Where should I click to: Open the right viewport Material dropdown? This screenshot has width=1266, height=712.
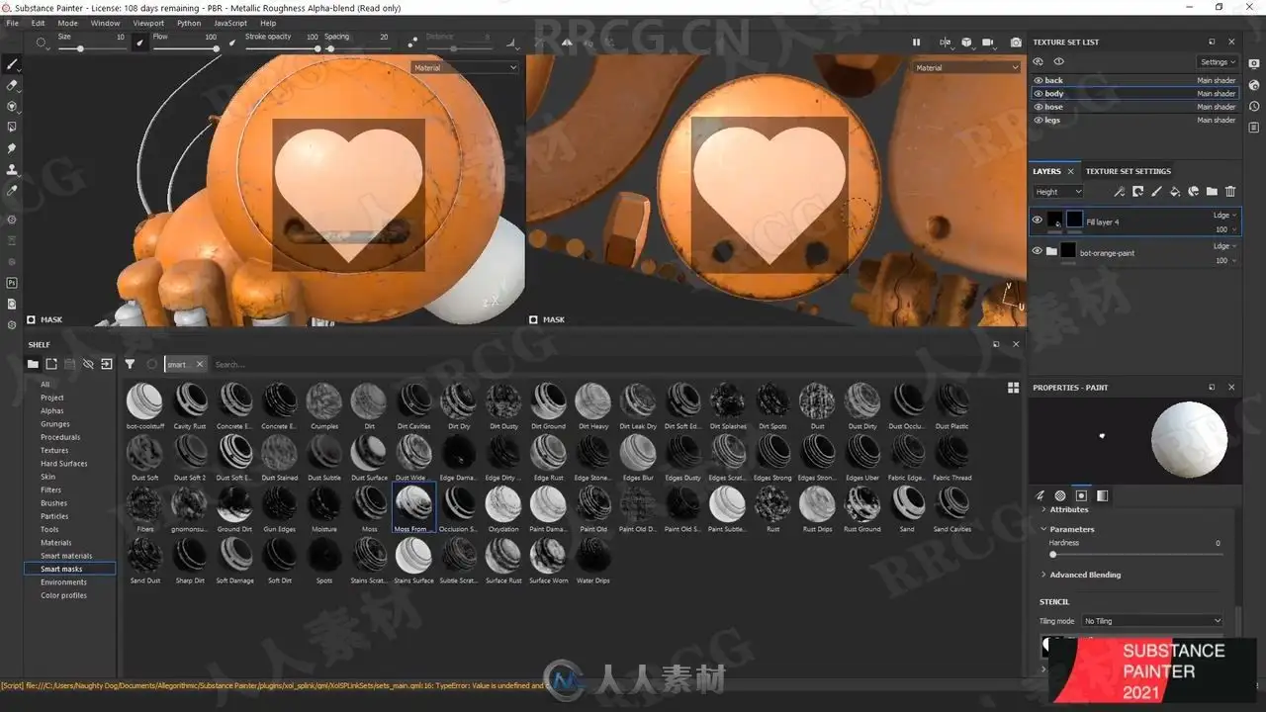tap(966, 67)
